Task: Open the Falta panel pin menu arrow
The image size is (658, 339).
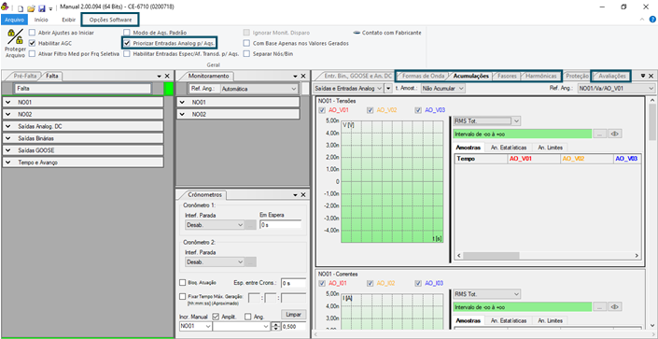Action: pyautogui.click(x=159, y=77)
